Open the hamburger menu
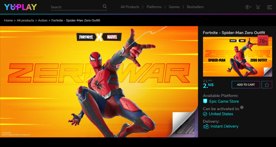The height and width of the screenshot is (147, 276). click(x=270, y=7)
